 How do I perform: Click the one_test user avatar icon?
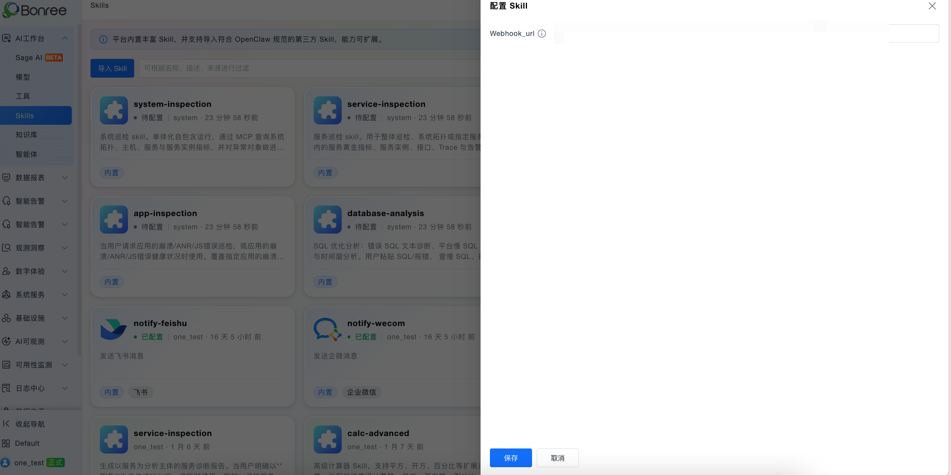(5, 463)
